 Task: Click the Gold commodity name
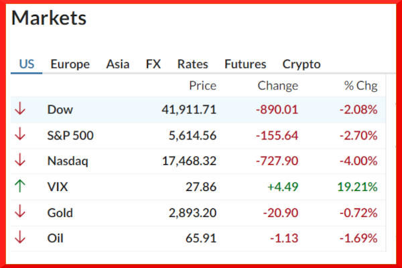[60, 213]
